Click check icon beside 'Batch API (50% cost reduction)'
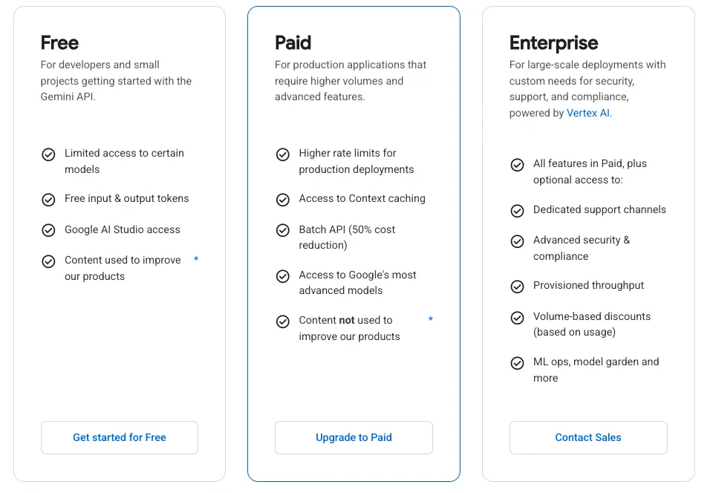 tap(283, 230)
